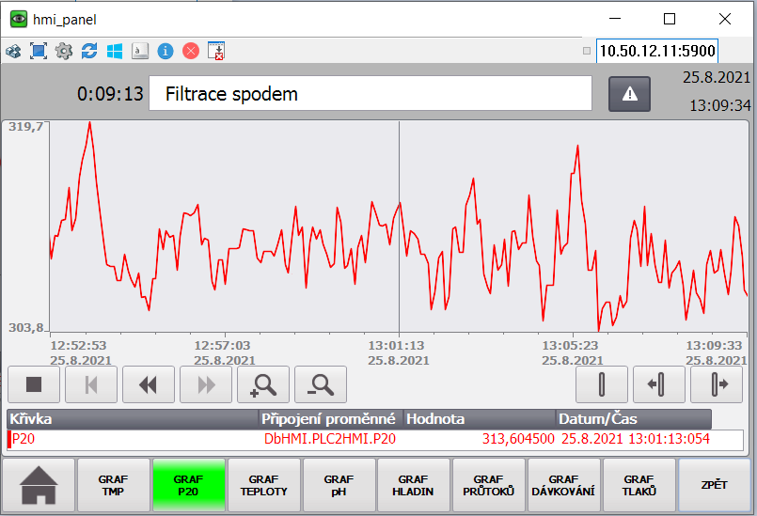Click the blue info icon

pos(166,51)
